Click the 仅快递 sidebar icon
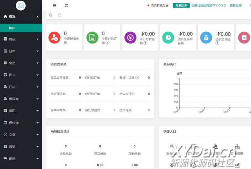 point(5,122)
